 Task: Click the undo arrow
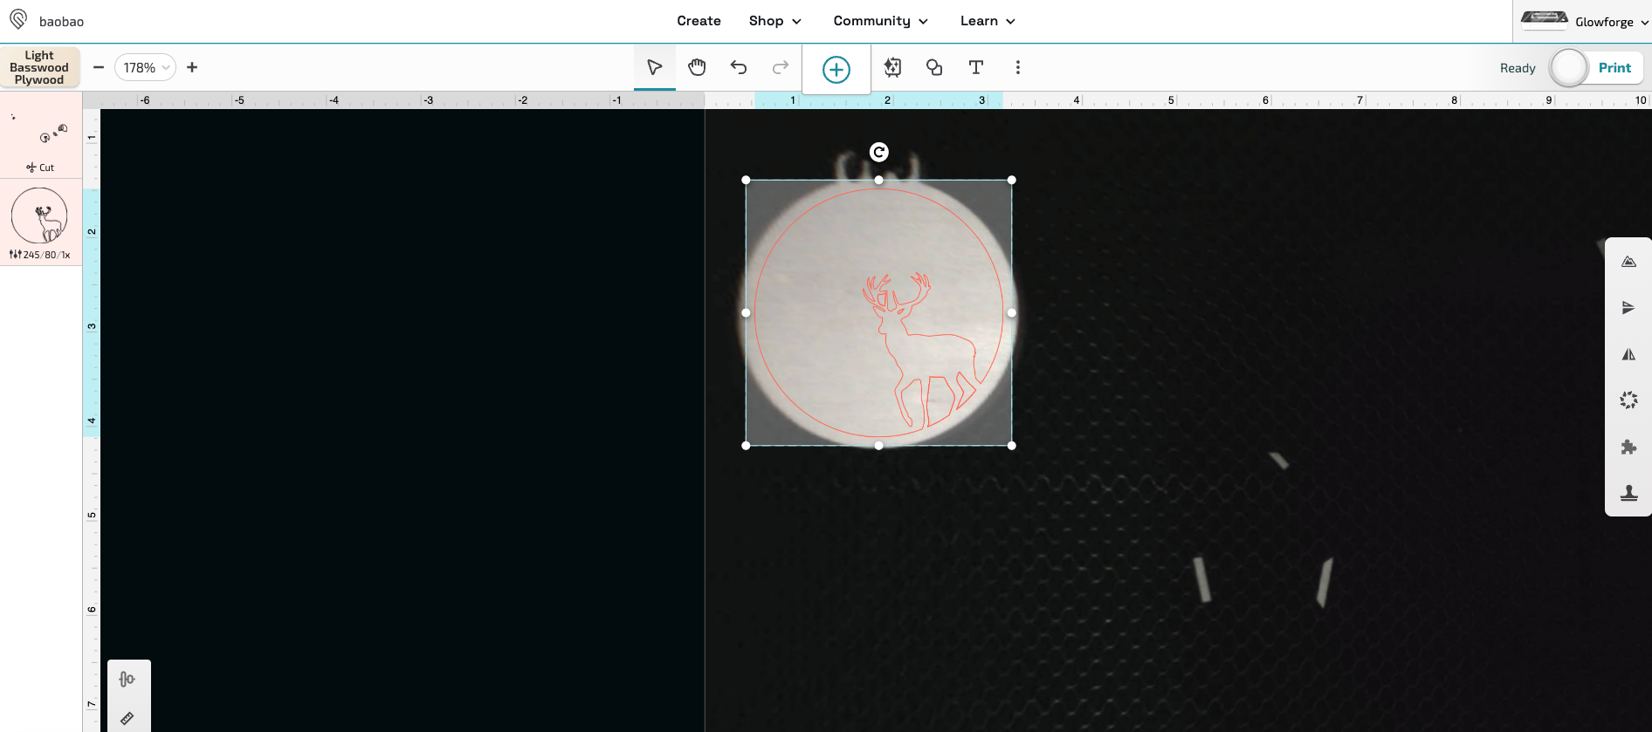739,67
